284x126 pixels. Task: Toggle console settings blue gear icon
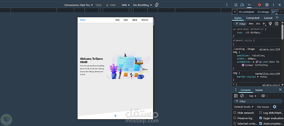click(x=275, y=107)
